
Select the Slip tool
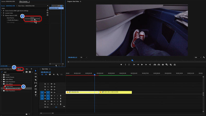36,83
